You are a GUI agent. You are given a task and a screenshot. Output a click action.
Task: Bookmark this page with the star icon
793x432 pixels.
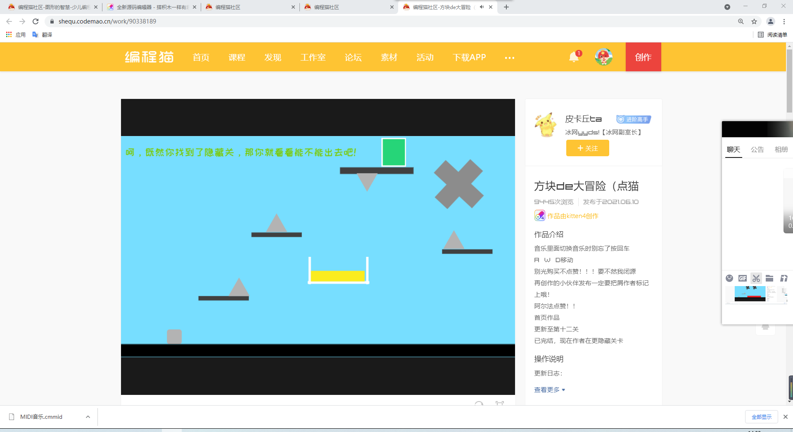(754, 21)
